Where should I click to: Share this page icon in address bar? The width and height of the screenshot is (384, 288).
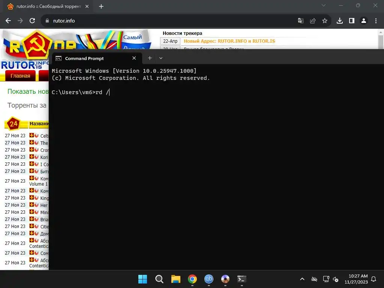click(x=313, y=21)
